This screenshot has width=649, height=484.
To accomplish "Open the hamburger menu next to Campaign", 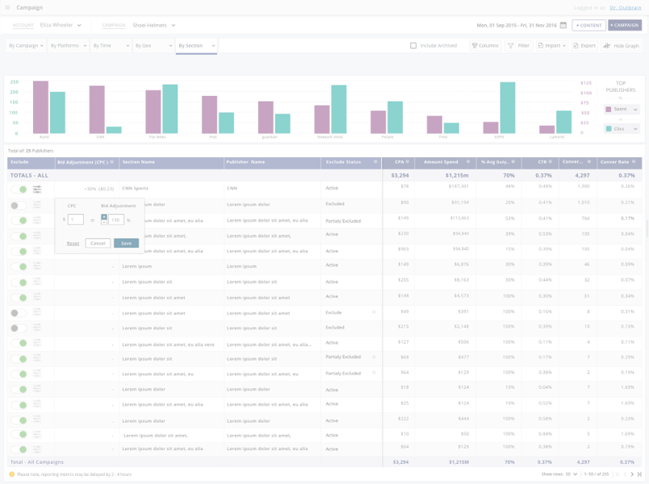I will pos(8,7).
